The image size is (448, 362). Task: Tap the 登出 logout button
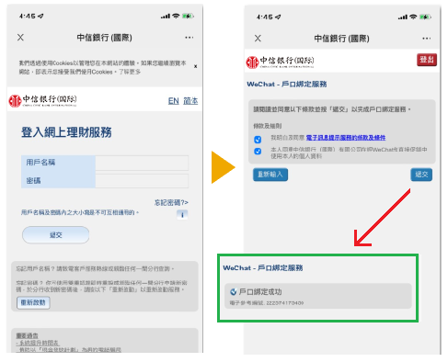tap(427, 60)
